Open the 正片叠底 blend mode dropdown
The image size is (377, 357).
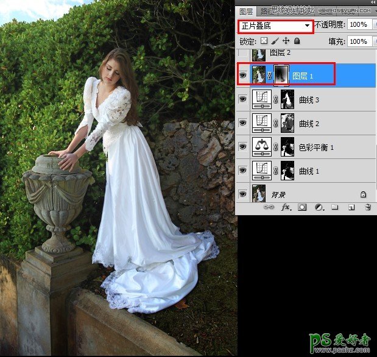tap(275, 26)
